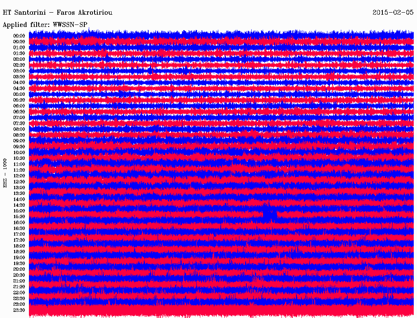Select the 05:30 time label
The image size is (417, 318).
[x=19, y=100]
